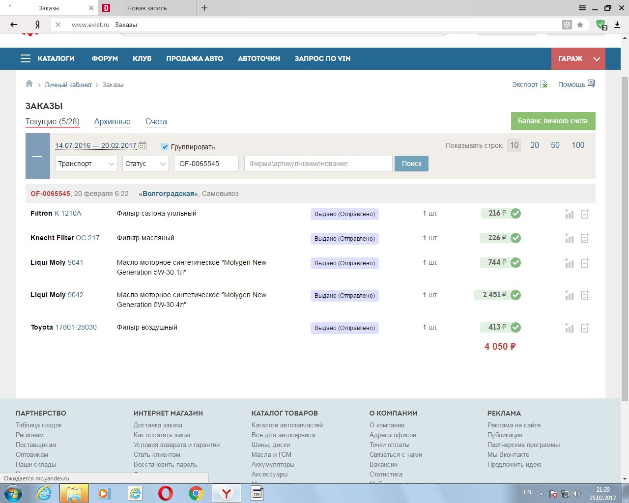Go to home via the house breadcrumb icon
Screen dimensions: 629x503
(x=29, y=84)
